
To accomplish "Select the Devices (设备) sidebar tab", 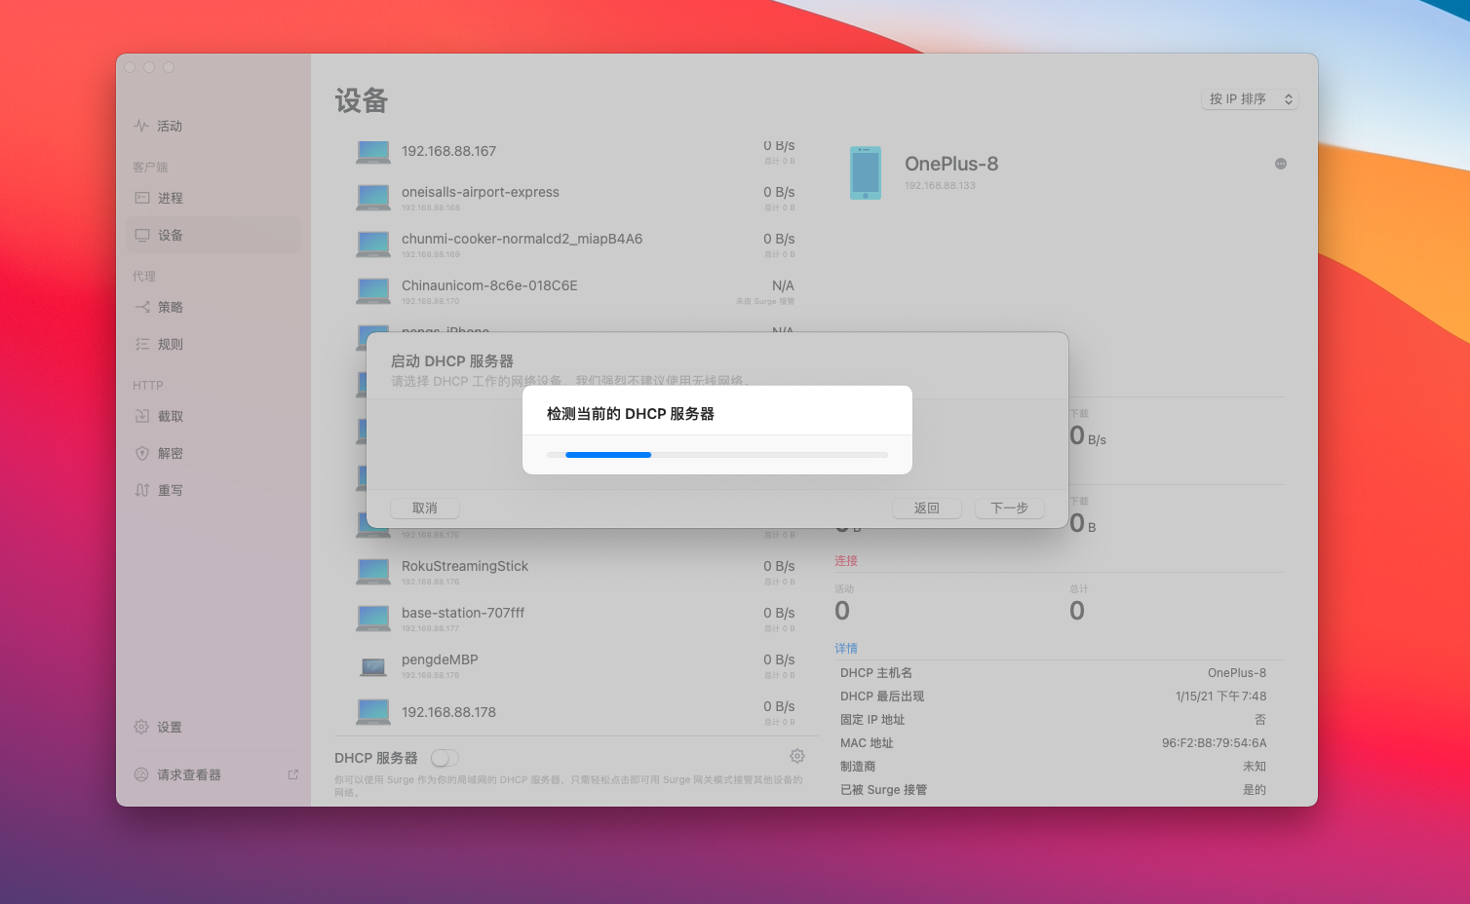I will pos(170,235).
